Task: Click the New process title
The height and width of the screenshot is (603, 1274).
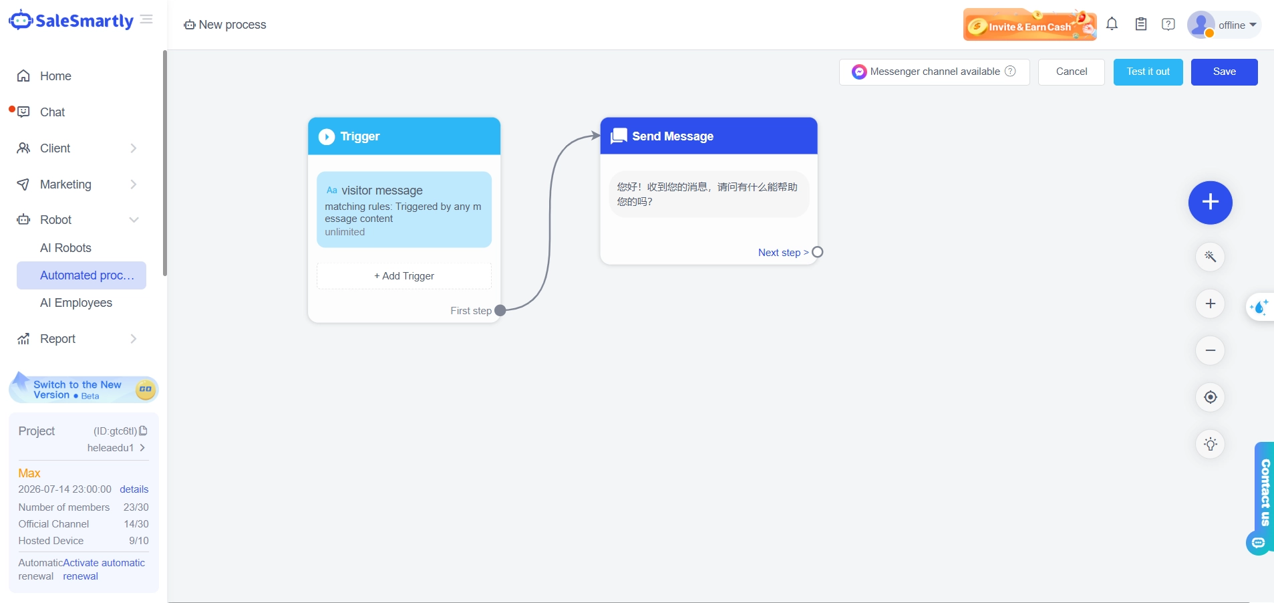Action: (x=232, y=25)
